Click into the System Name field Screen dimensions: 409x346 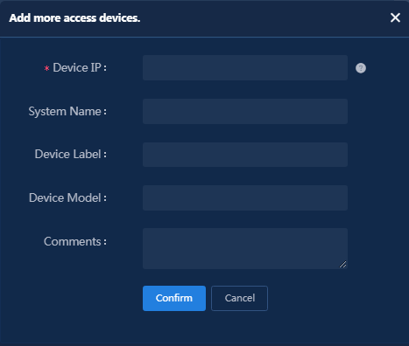245,111
